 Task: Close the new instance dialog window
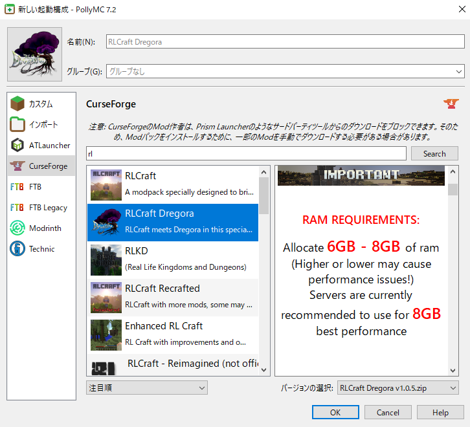coord(462,9)
